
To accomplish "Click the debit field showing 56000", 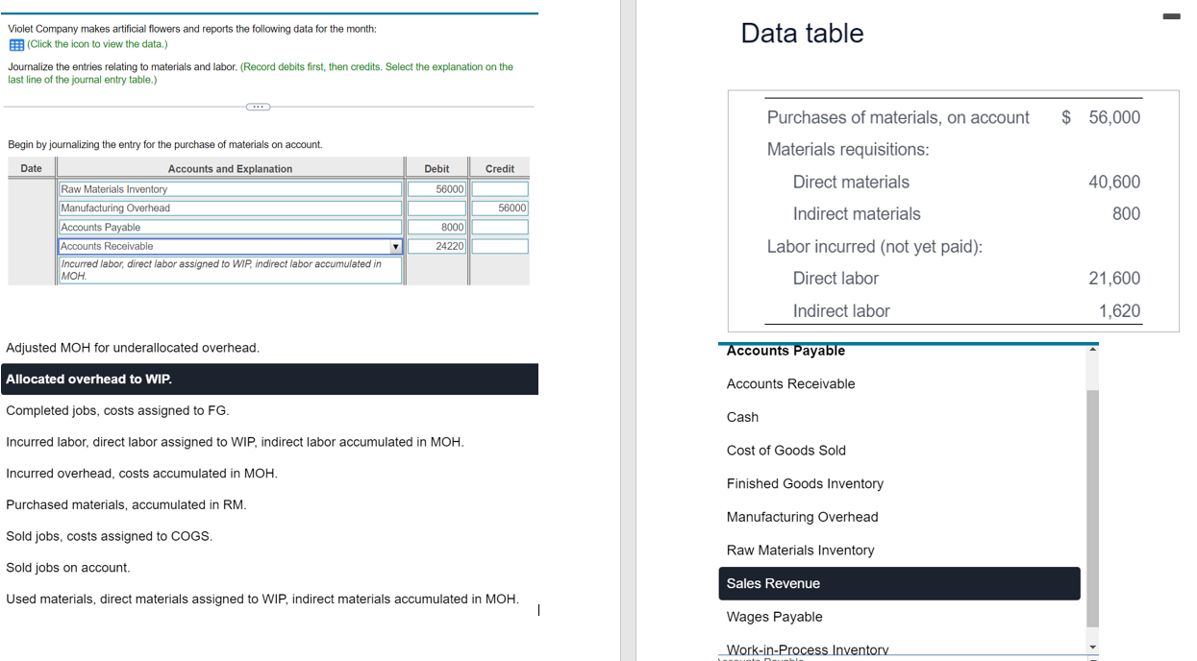I will [x=436, y=189].
